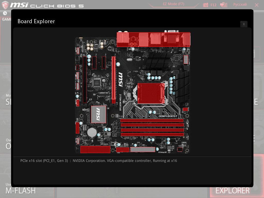Pick the PCIe x1 slot beside the black x16 slot
Image resolution: width=264 pixels, height=198 pixels.
click(x=94, y=63)
